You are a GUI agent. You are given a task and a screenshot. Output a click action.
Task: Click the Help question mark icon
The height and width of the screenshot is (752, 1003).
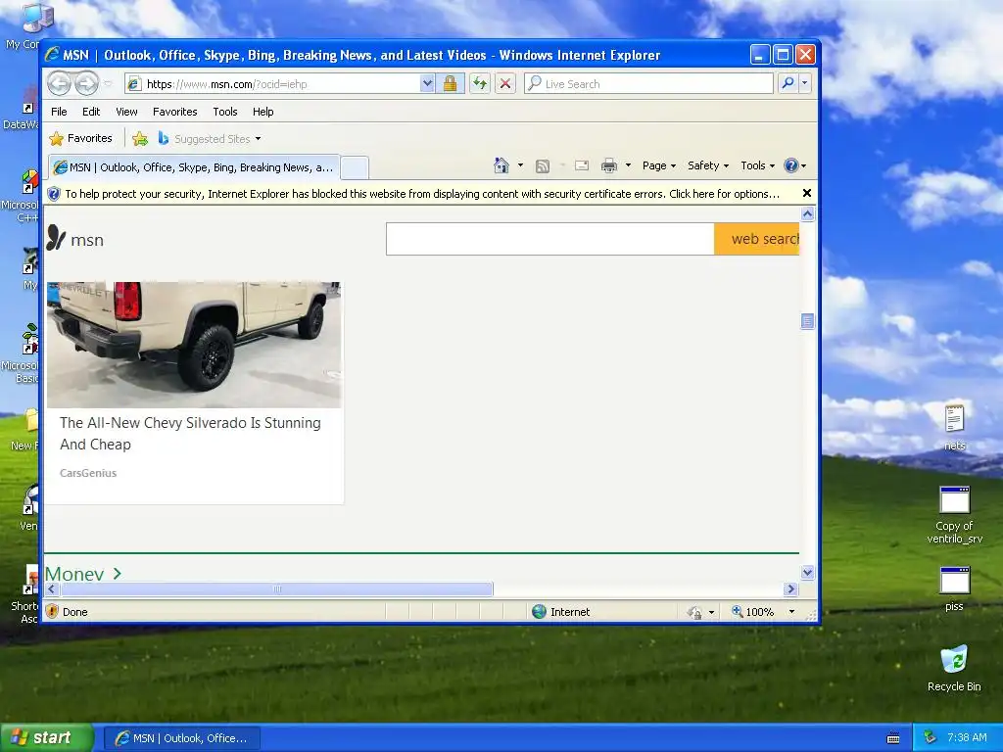click(791, 165)
